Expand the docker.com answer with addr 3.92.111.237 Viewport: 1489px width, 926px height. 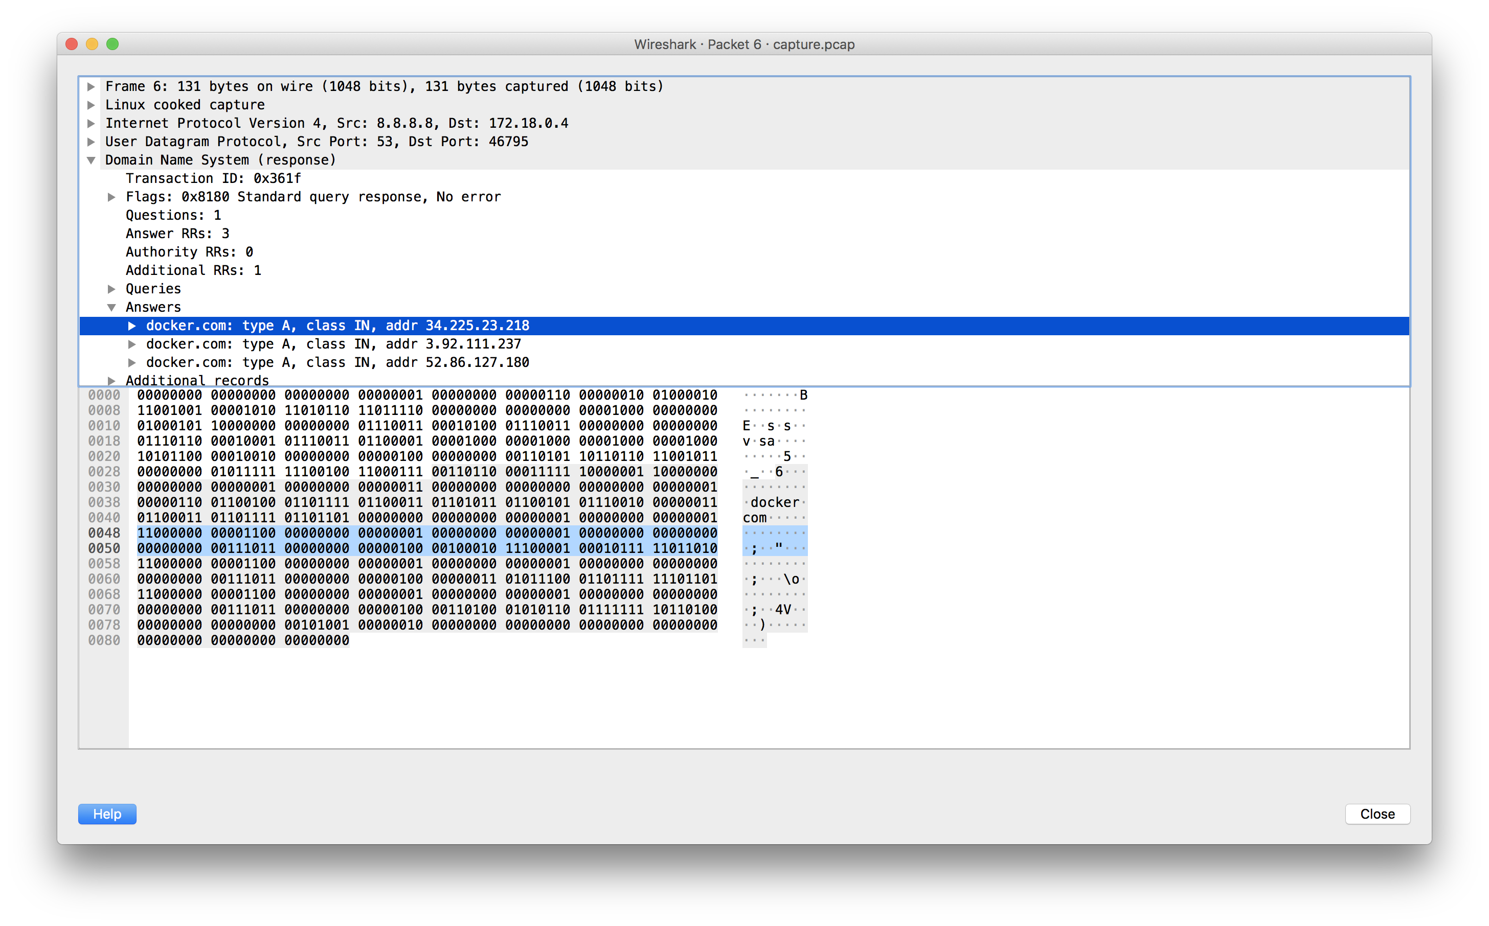click(x=133, y=343)
